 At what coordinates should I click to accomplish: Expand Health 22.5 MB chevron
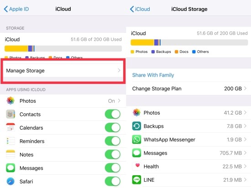pyautogui.click(x=245, y=166)
